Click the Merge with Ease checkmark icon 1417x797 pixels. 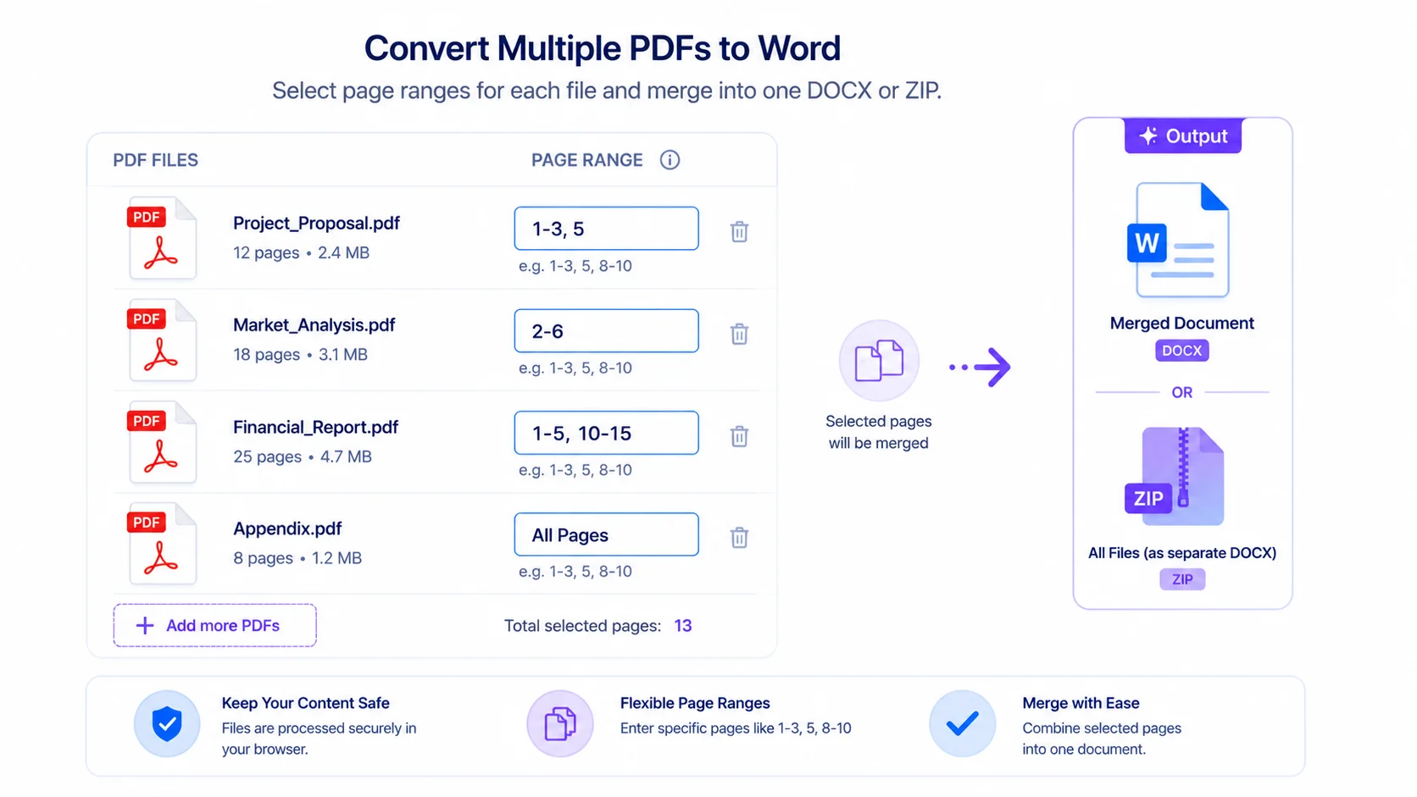click(x=963, y=724)
